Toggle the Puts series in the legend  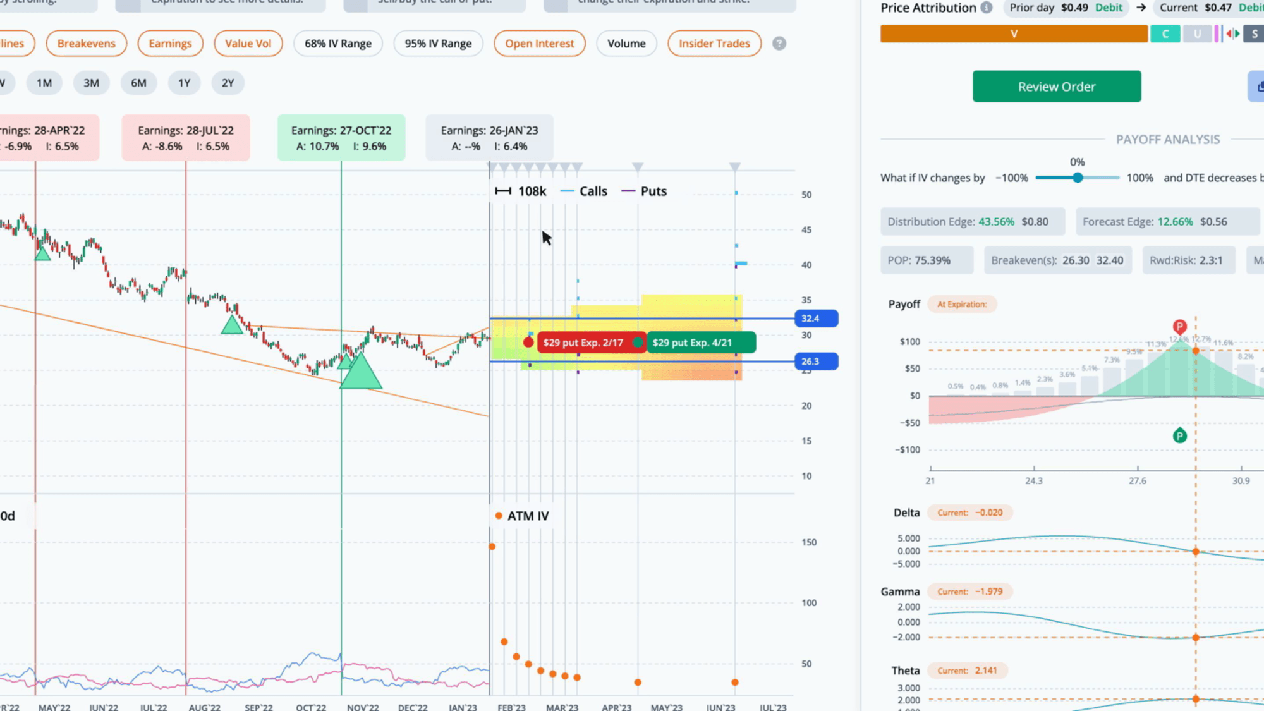(x=644, y=191)
